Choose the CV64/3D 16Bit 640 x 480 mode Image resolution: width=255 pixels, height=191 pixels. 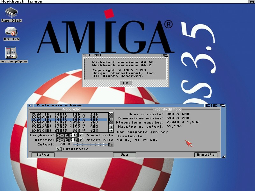pyautogui.click(x=69, y=117)
